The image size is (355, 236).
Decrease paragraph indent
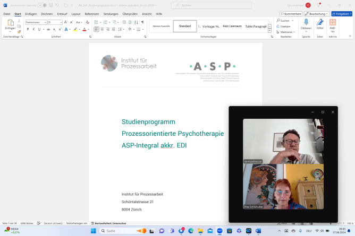pos(124,22)
